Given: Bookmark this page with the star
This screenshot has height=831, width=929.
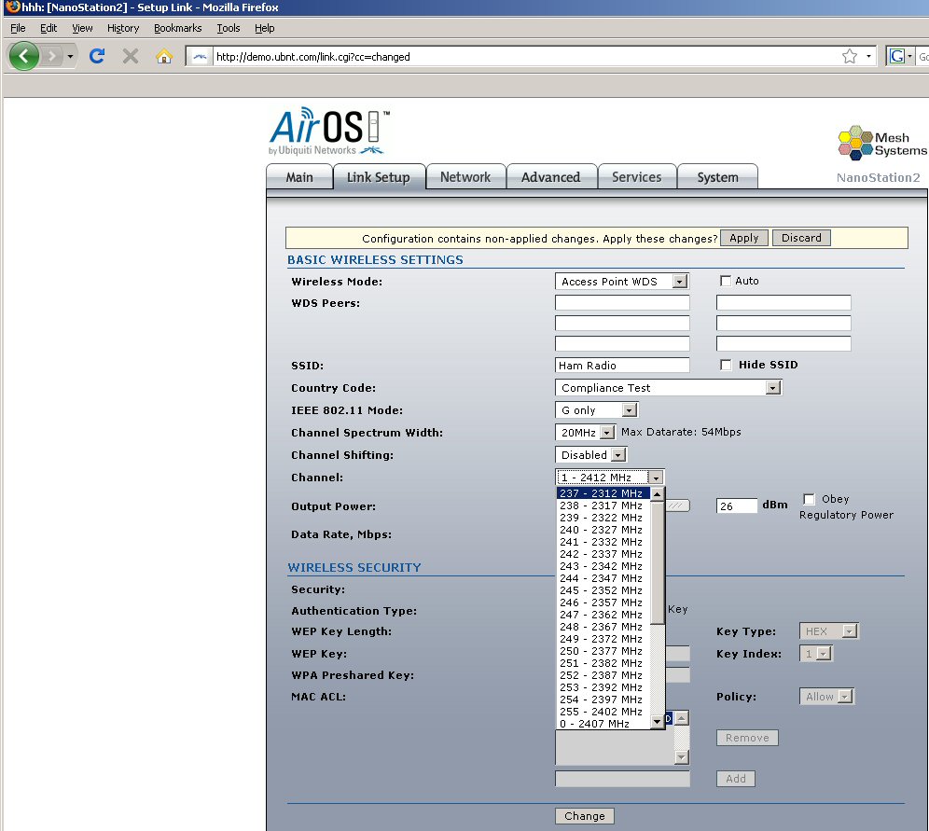Looking at the screenshot, I should tap(850, 56).
